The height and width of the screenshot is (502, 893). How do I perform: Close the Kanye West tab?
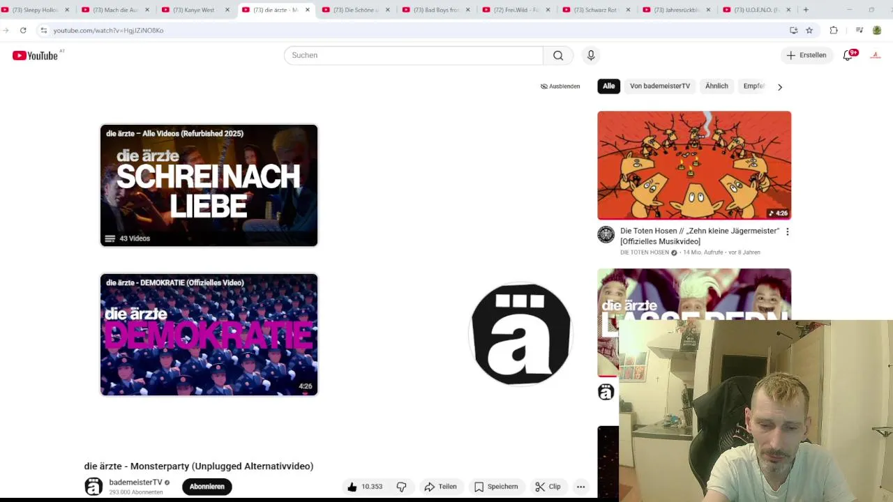tap(227, 10)
